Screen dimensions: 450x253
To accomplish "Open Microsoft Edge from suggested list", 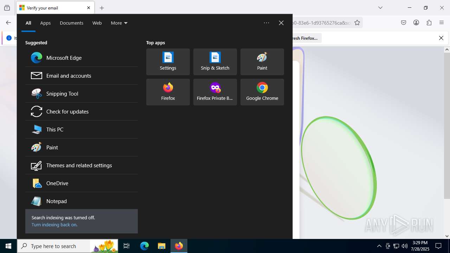I will click(x=82, y=58).
